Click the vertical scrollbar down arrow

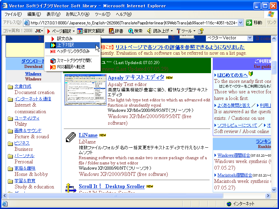coord(274,189)
